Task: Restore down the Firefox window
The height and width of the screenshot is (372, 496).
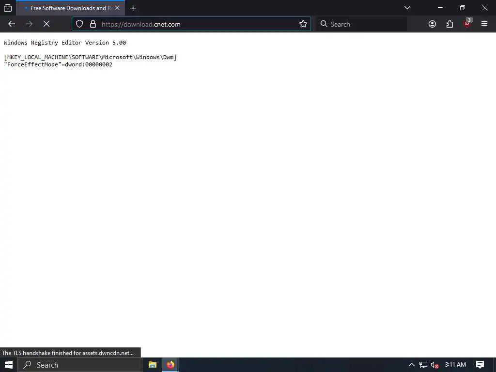Action: 463,8
